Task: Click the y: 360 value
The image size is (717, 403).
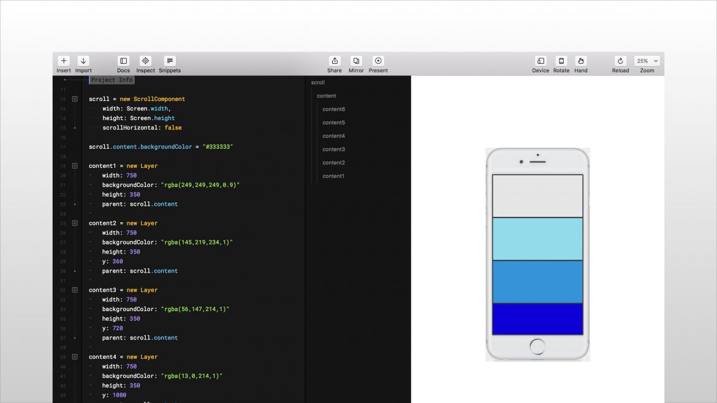Action: pyautogui.click(x=118, y=262)
